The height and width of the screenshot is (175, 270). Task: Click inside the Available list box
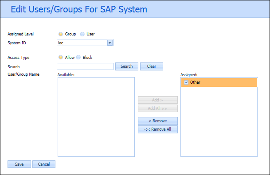click(96, 117)
